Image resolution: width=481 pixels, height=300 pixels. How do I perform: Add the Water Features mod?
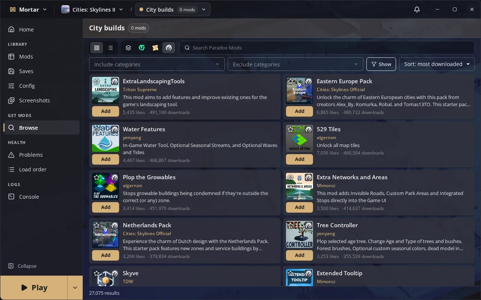coord(106,159)
